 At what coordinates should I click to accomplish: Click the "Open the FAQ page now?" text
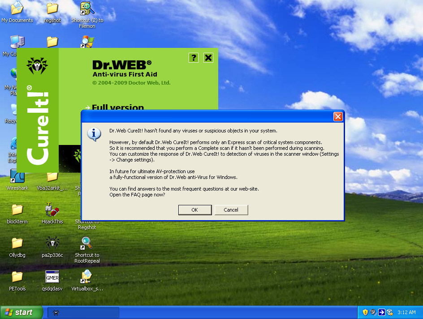(x=137, y=195)
